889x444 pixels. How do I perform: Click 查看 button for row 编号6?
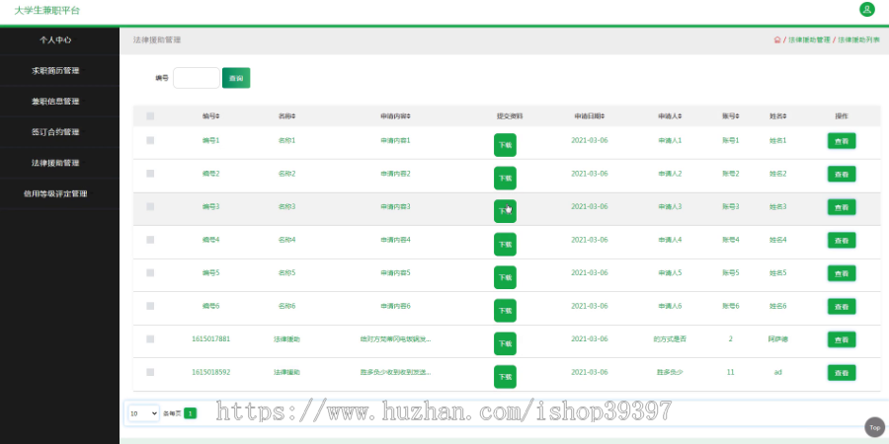pos(842,307)
